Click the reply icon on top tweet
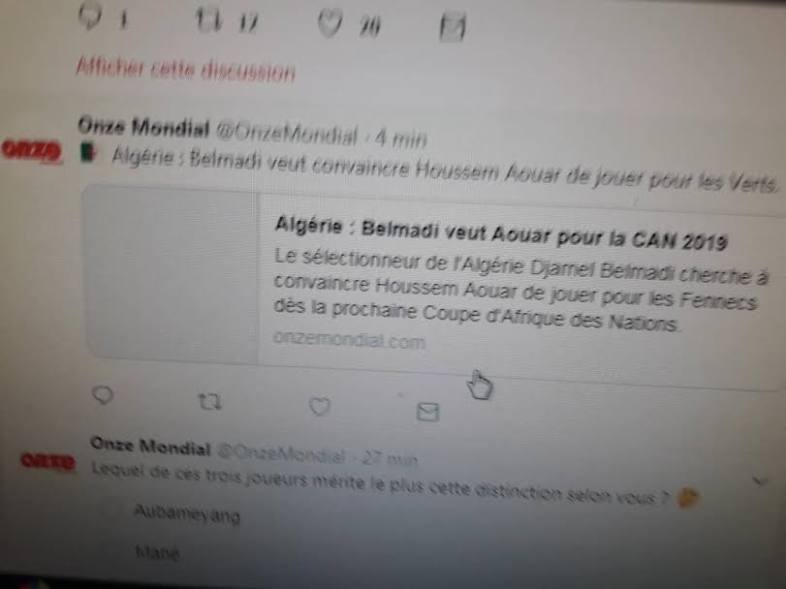The image size is (786, 589). tap(90, 16)
